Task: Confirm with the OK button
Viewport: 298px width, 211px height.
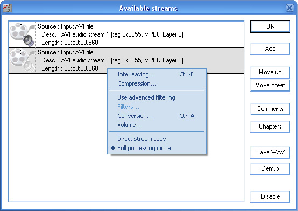Action: pyautogui.click(x=270, y=26)
